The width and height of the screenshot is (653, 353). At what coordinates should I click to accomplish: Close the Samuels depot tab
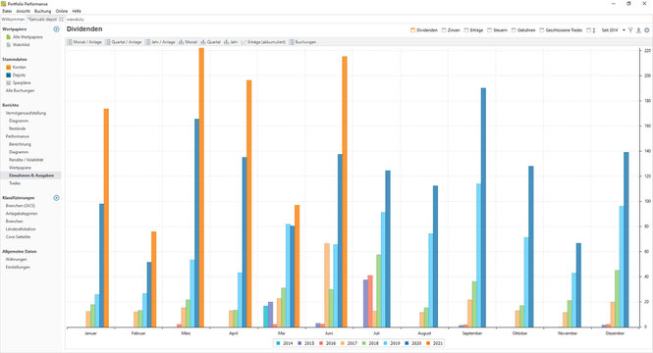pyautogui.click(x=61, y=20)
